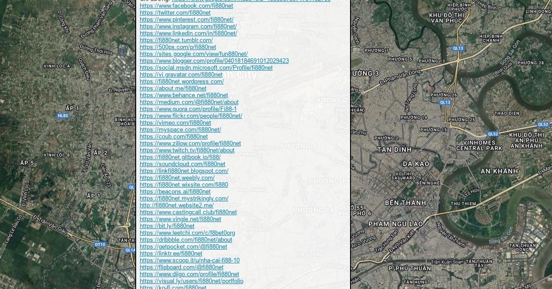Follow the LinkedIn fi880net link
The image size is (552, 289).
(188, 33)
